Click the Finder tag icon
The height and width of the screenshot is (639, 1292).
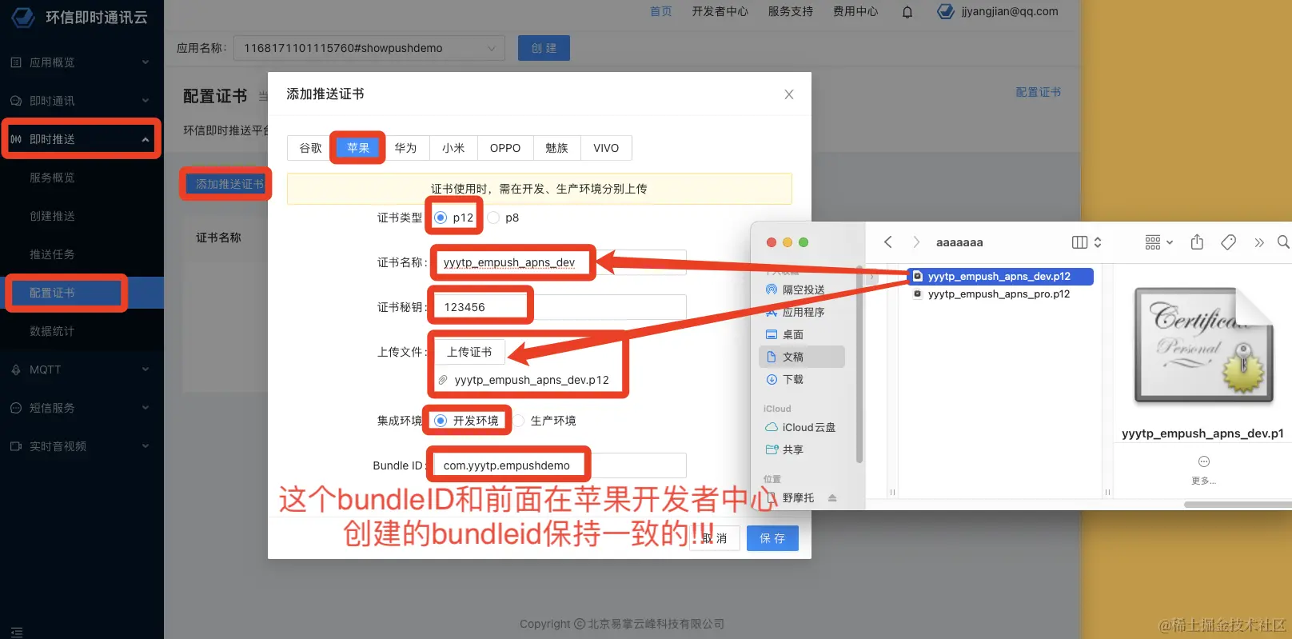tap(1229, 242)
